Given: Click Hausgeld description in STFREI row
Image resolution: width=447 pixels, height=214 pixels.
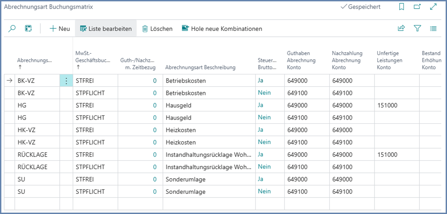Looking at the screenshot, I should (178, 105).
